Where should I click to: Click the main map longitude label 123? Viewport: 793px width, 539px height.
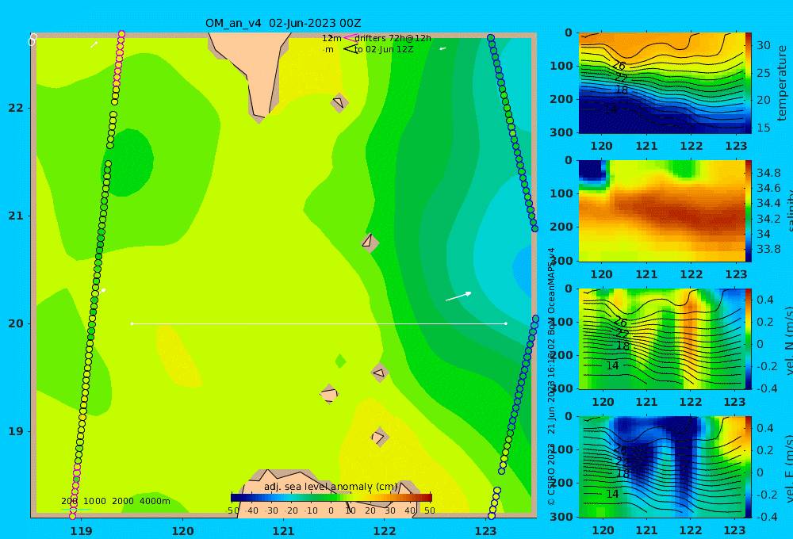coord(485,531)
